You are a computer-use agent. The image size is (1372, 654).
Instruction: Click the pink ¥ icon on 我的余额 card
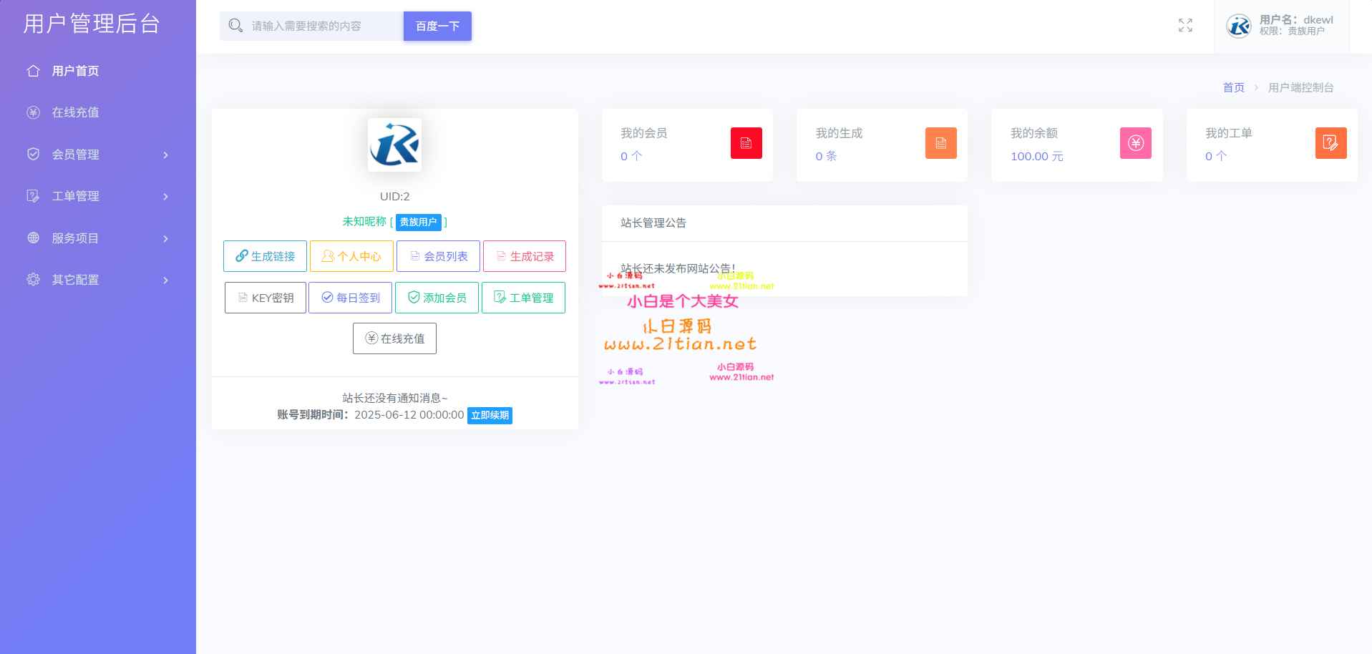(1135, 143)
